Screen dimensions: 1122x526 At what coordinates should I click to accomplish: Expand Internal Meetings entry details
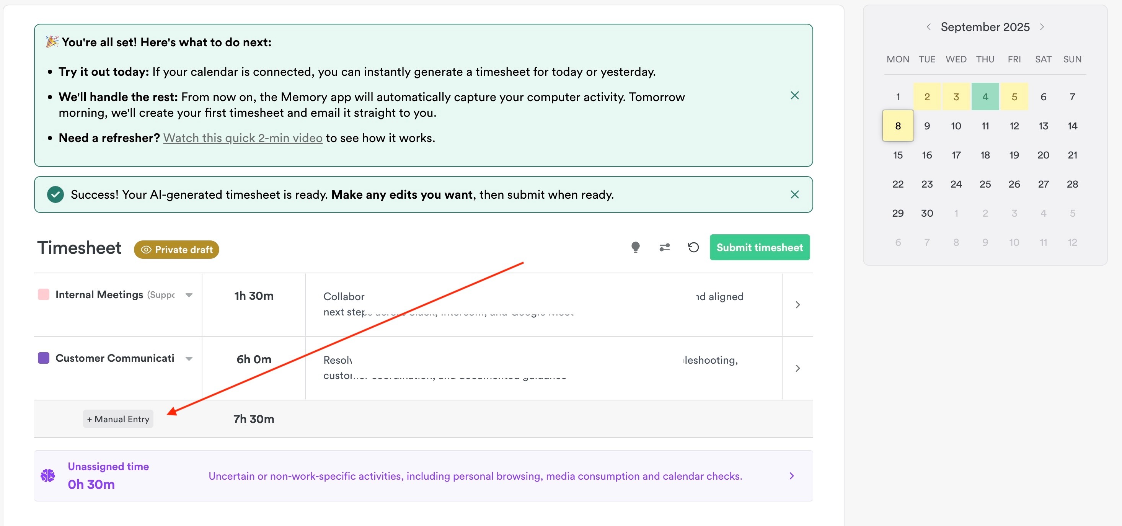point(798,305)
